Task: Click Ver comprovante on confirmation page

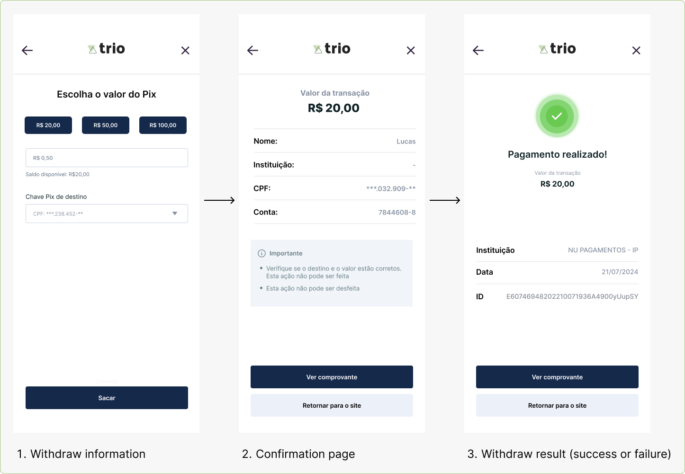Action: pyautogui.click(x=332, y=377)
